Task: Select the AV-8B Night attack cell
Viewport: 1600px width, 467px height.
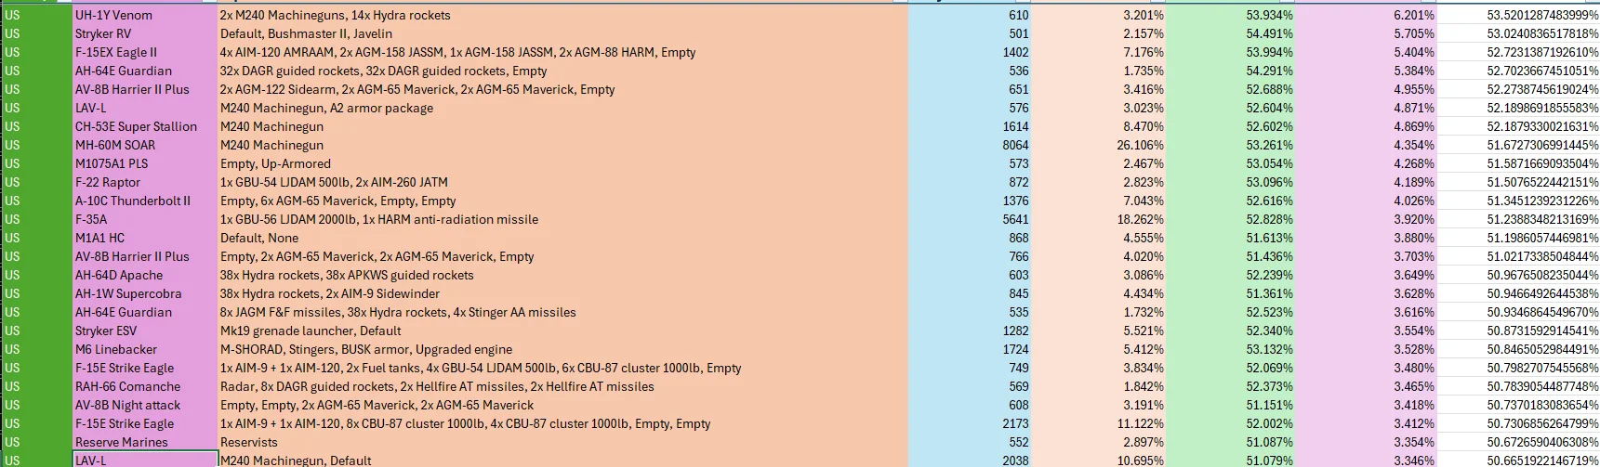Action: coord(145,405)
